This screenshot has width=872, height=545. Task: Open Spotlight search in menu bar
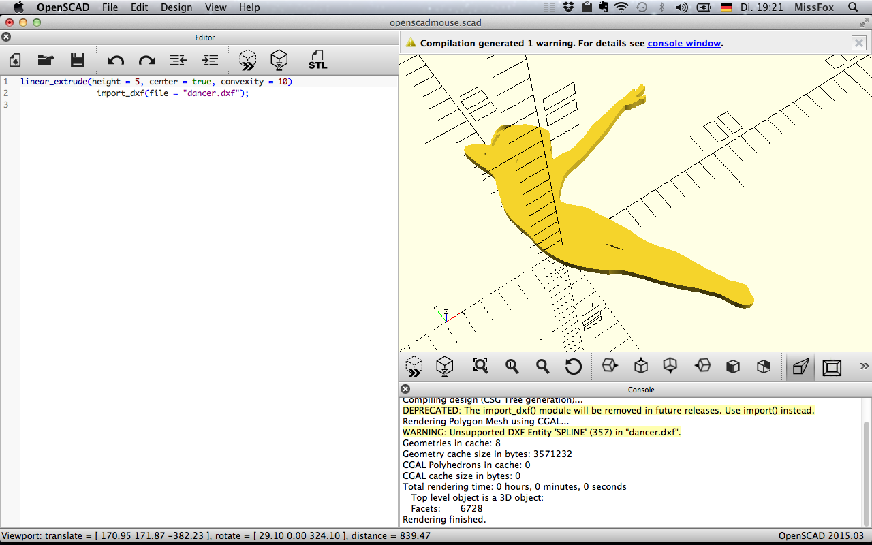(853, 7)
